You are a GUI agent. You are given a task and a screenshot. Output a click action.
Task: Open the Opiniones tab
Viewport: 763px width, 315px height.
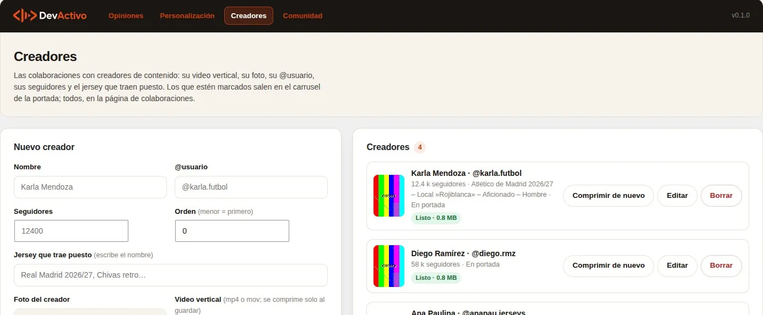(x=126, y=16)
